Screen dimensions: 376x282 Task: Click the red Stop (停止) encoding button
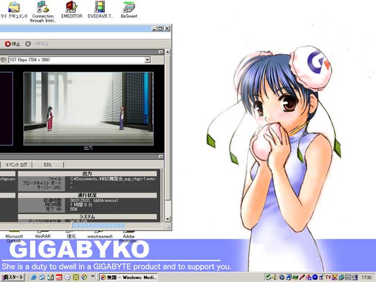[12, 43]
